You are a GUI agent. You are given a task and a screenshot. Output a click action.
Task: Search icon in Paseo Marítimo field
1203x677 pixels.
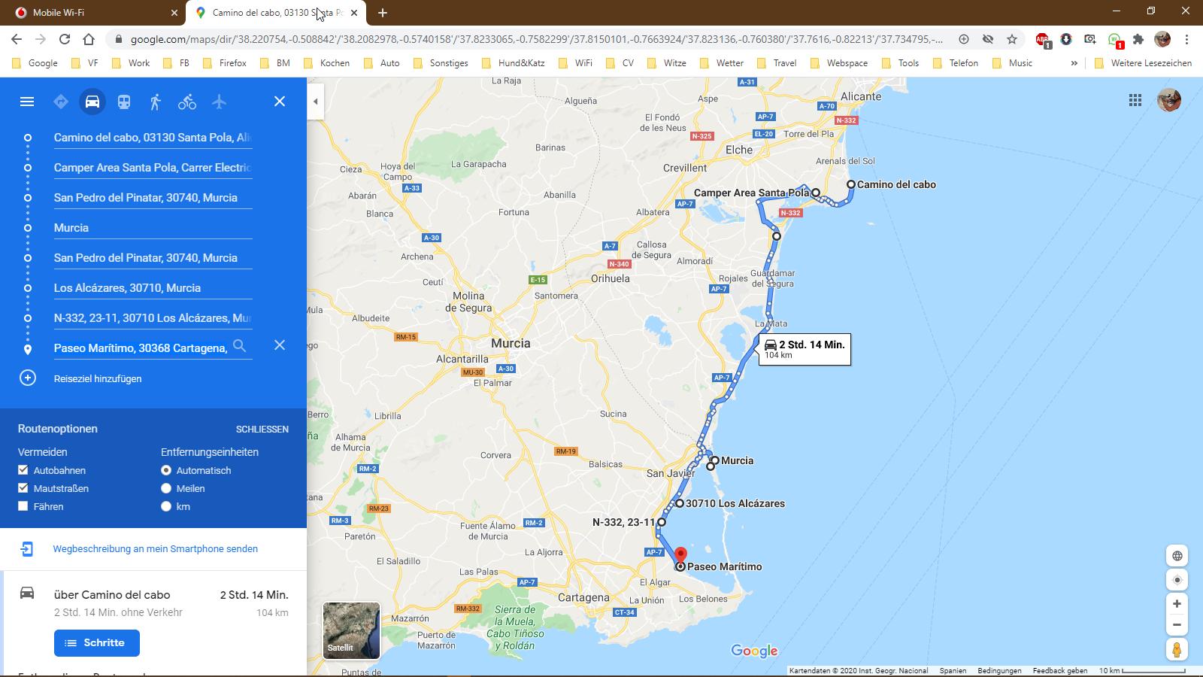click(239, 346)
